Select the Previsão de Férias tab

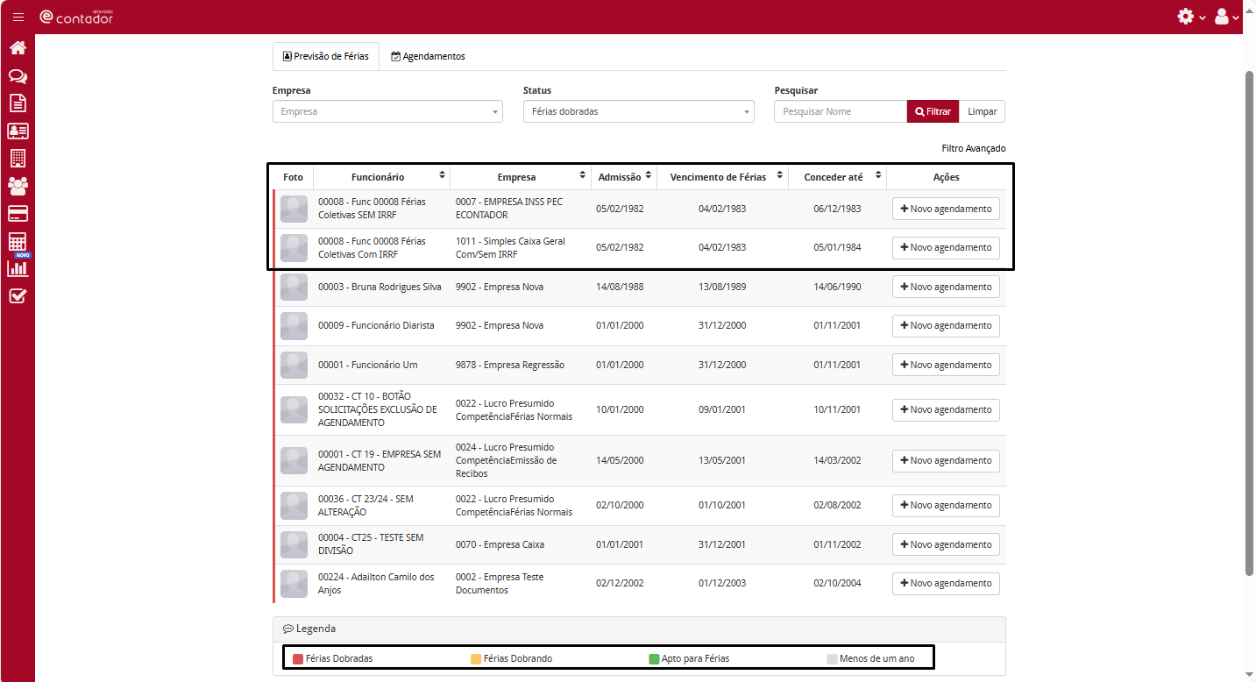click(x=326, y=56)
